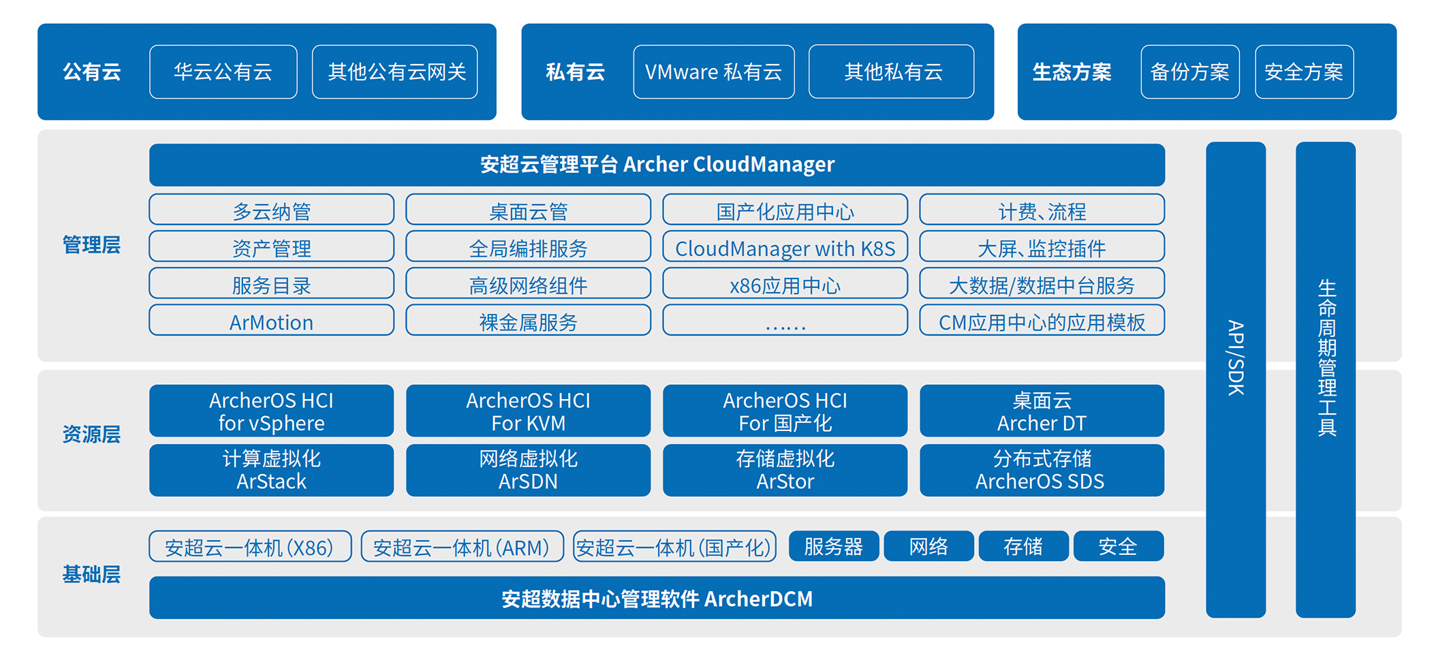The image size is (1434, 653).
Task: Click the 高级网络组件 module
Action: [x=528, y=283]
